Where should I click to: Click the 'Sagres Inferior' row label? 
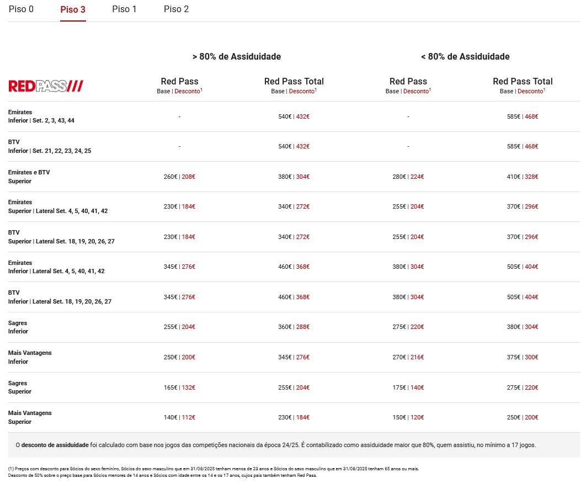tap(18, 327)
